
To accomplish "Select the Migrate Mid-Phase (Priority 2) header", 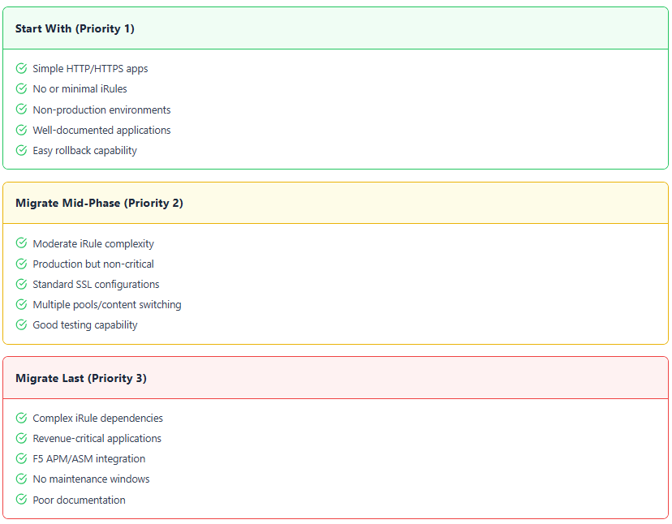I will click(x=99, y=203).
